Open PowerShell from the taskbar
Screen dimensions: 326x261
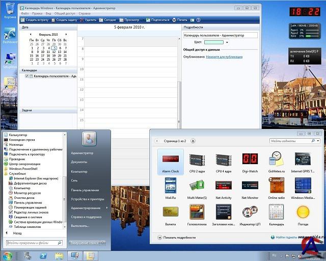44,255
